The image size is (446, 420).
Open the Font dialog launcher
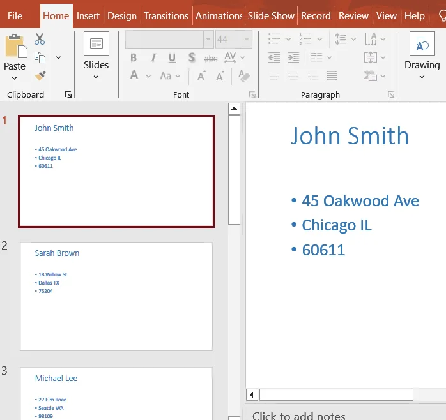pyautogui.click(x=252, y=94)
